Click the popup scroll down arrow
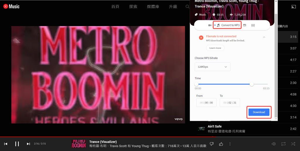 [x=276, y=119]
